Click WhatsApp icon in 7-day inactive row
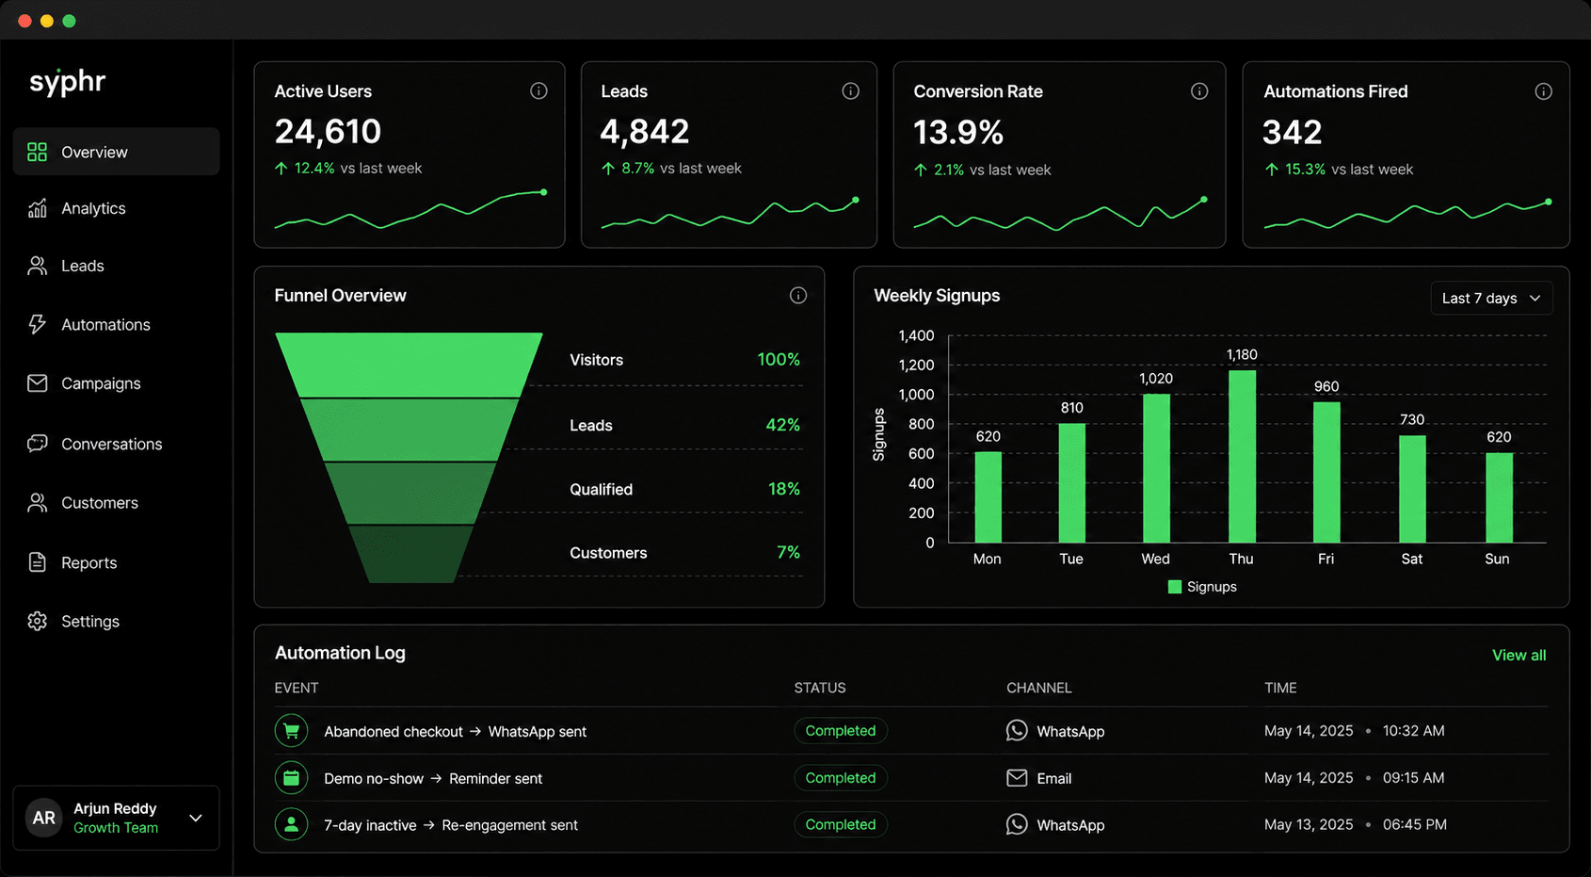Screen dimensions: 1591x877 pyautogui.click(x=1017, y=824)
